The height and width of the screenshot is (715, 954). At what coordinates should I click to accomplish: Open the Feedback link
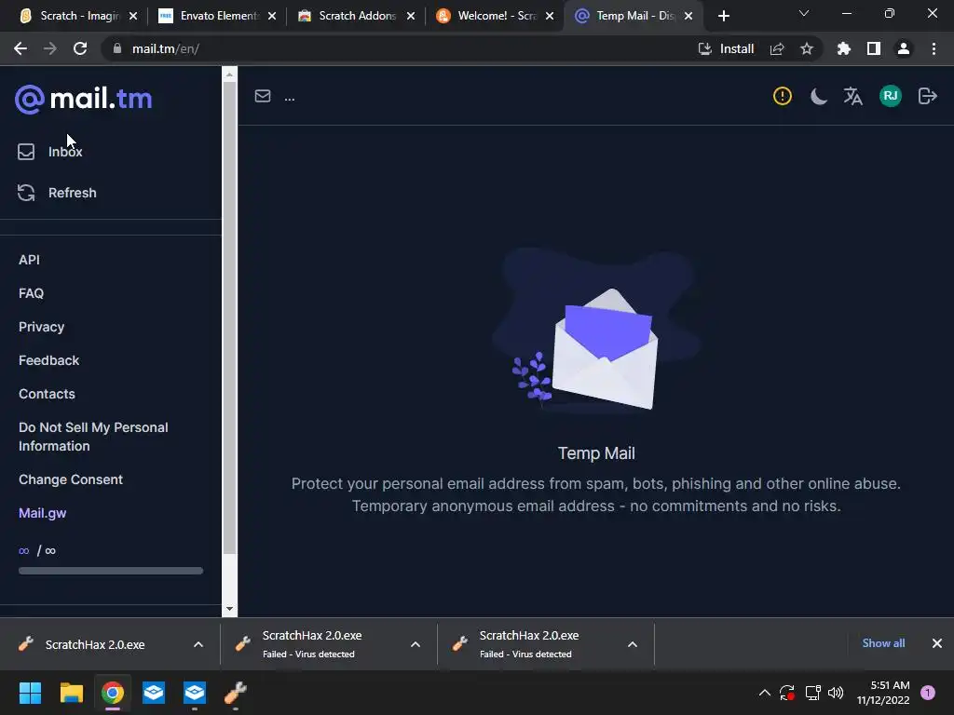click(48, 360)
